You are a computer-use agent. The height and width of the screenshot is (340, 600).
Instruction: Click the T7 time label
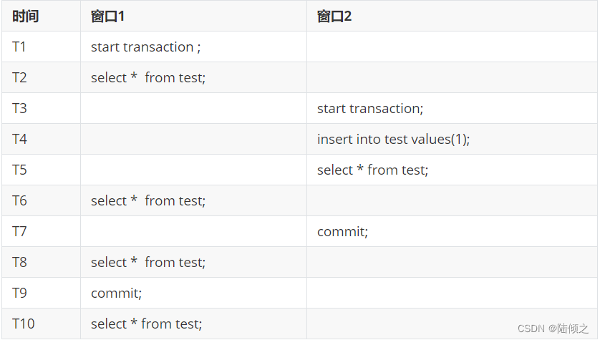tap(19, 231)
